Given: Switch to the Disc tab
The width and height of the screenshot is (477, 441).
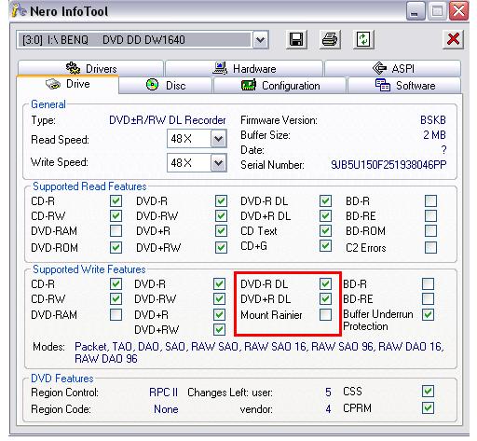Looking at the screenshot, I should pos(166,85).
